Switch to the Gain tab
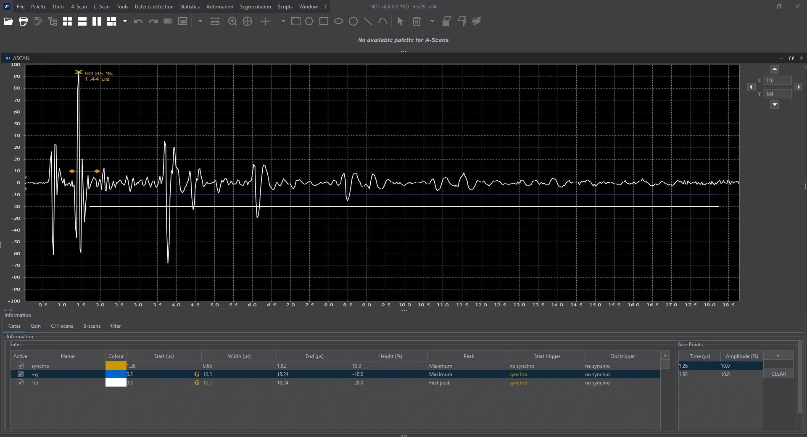 pyautogui.click(x=36, y=326)
